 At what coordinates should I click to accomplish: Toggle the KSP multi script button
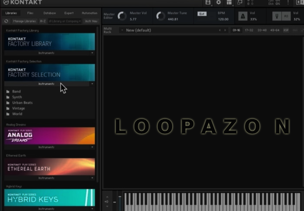point(286,30)
